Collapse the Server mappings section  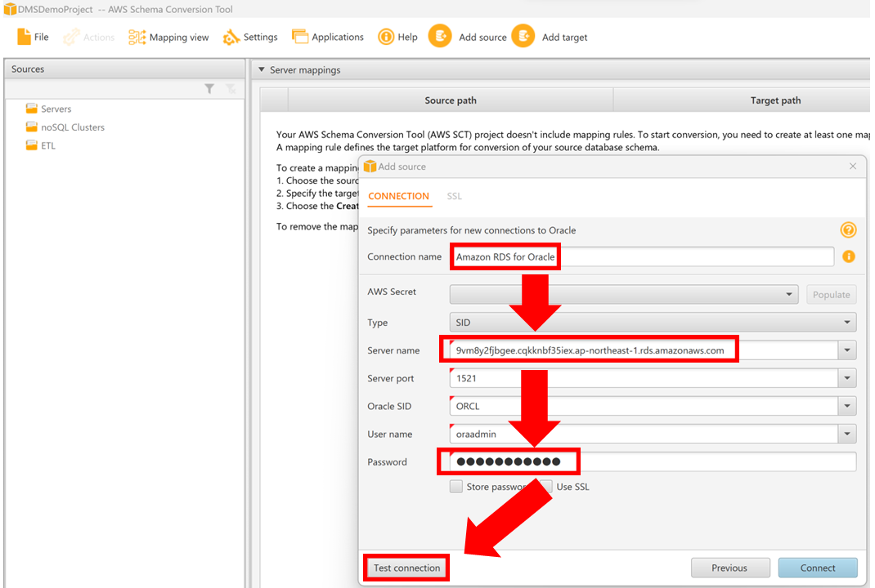pyautogui.click(x=261, y=69)
